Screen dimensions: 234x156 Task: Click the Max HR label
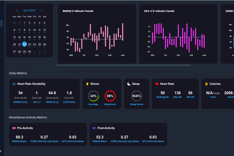pyautogui.click(x=178, y=97)
